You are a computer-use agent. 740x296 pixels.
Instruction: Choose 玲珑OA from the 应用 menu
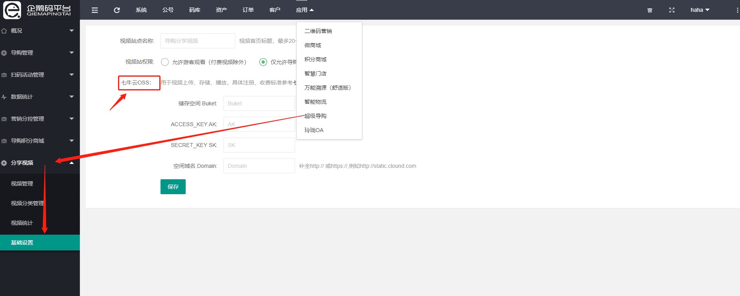[329, 130]
